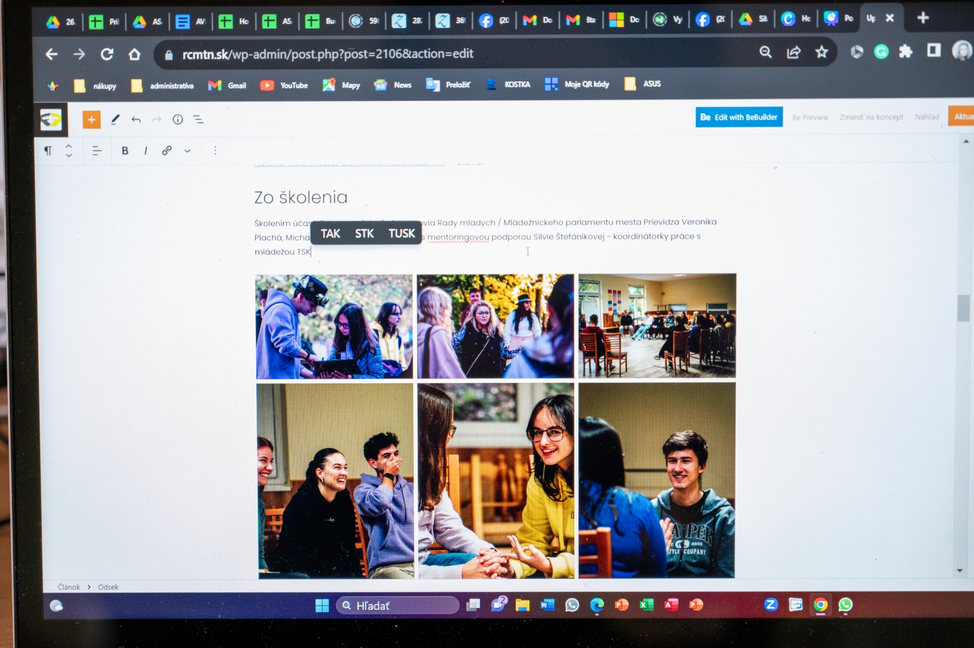Move the block up or down arrows
Image resolution: width=974 pixels, height=648 pixels.
[x=69, y=151]
